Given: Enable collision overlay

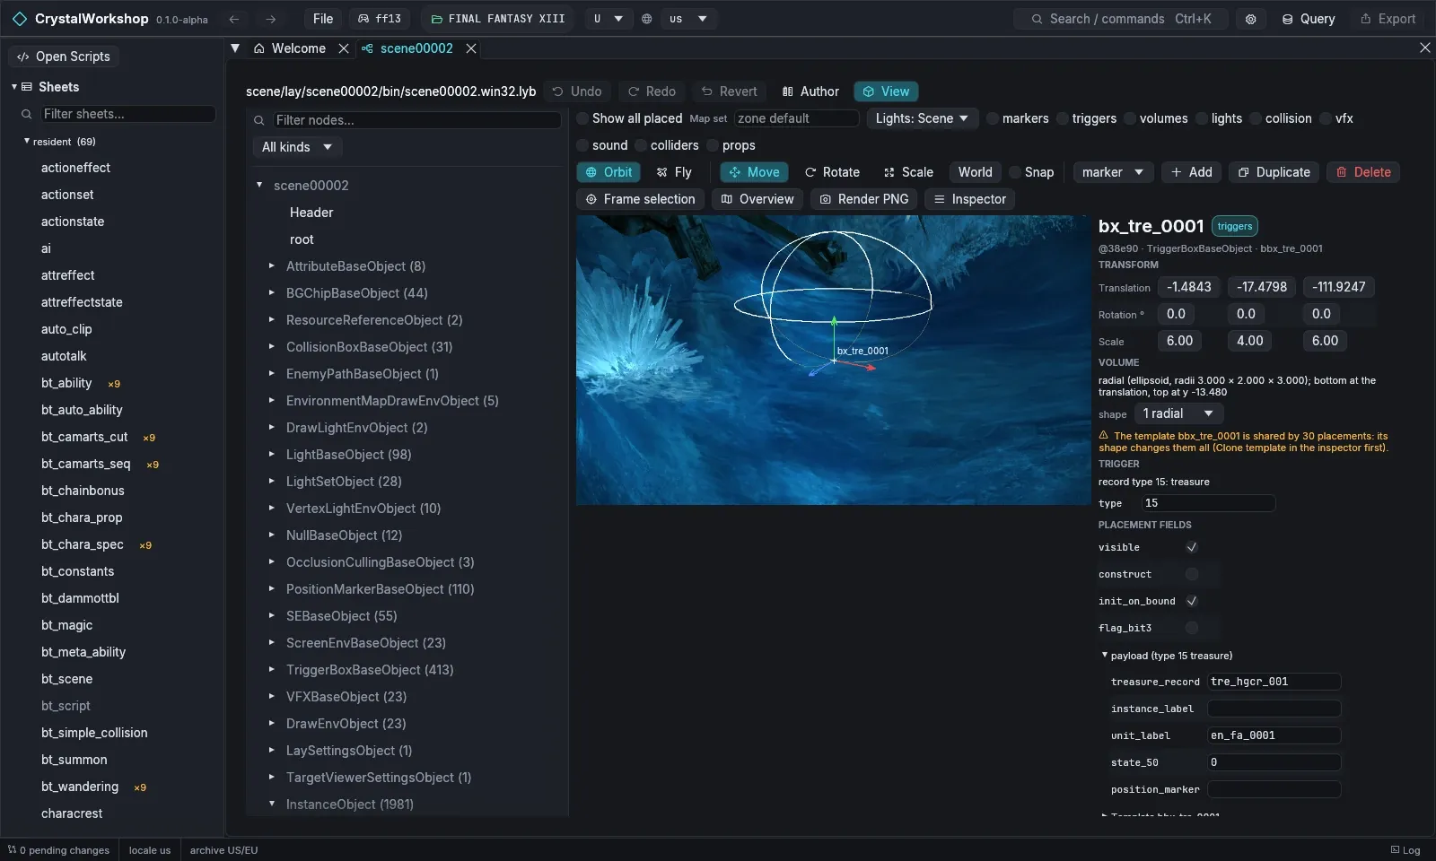Looking at the screenshot, I should point(1256,118).
